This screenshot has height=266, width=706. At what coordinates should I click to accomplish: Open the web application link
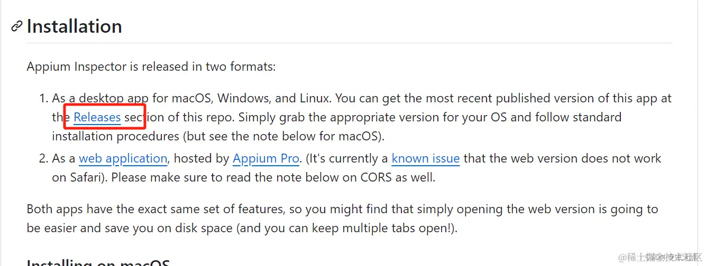123,158
